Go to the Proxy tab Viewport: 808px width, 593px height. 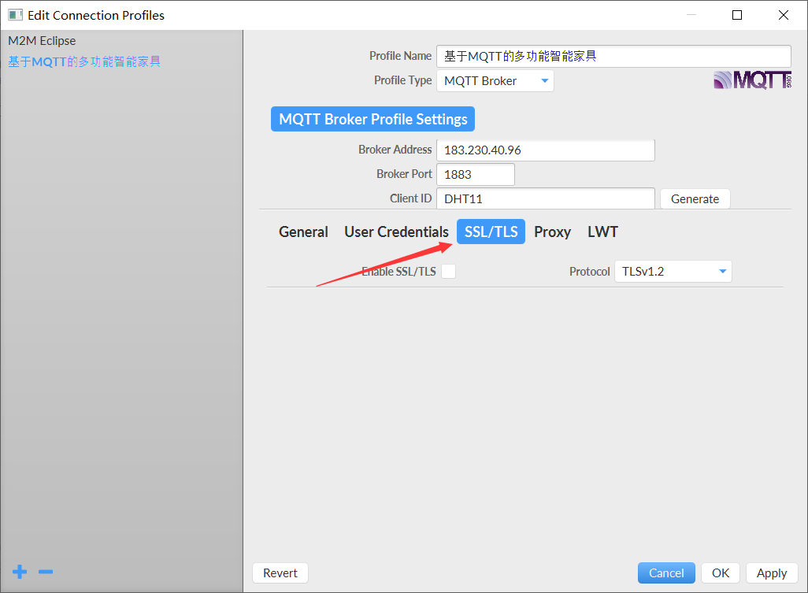point(552,232)
